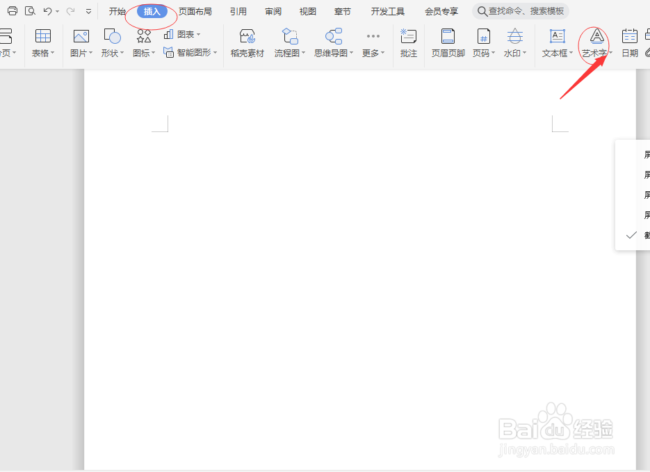Click the 艺术字 WordArt icon
Image resolution: width=650 pixels, height=472 pixels.
click(596, 36)
